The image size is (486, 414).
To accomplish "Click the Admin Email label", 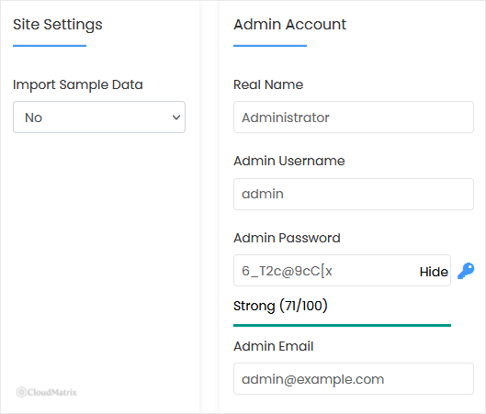I will [x=274, y=346].
